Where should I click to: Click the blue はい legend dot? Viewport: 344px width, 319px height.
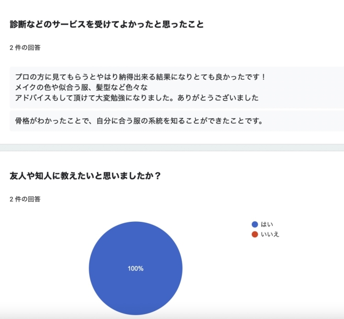point(255,224)
